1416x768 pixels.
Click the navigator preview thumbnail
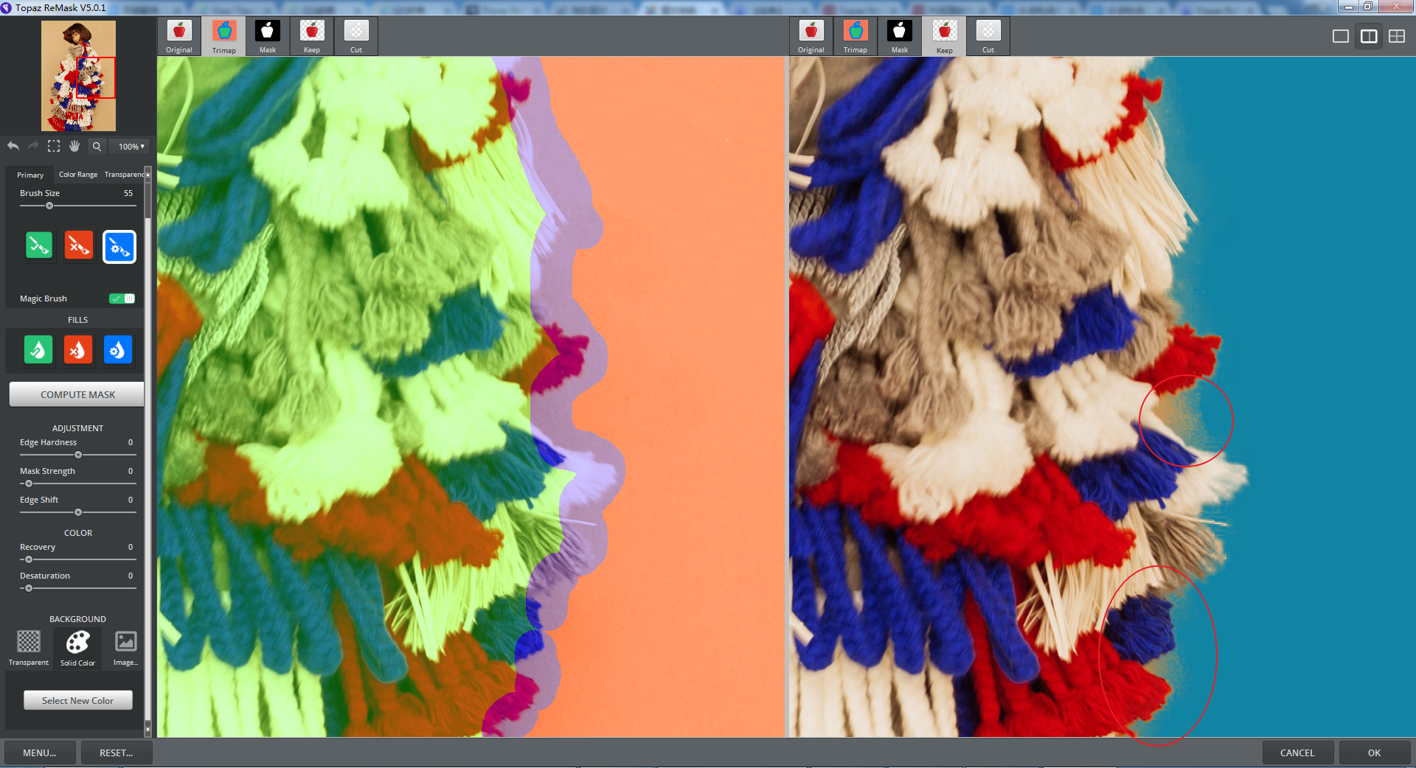click(x=78, y=75)
